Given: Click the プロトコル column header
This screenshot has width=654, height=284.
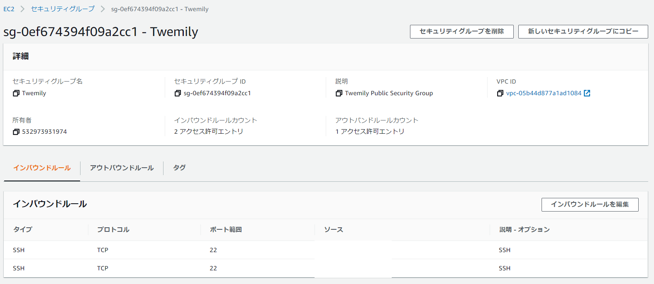Looking at the screenshot, I should coord(113,230).
